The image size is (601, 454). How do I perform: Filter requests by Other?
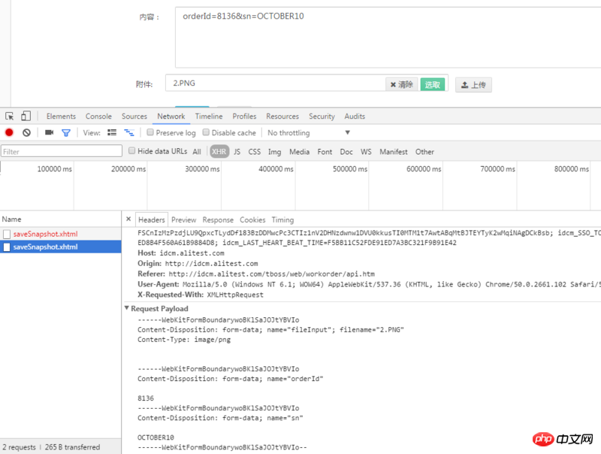(424, 152)
